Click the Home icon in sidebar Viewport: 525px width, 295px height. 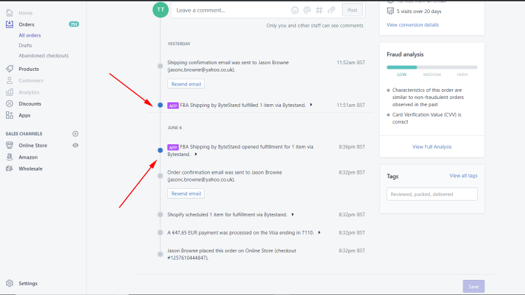point(9,12)
